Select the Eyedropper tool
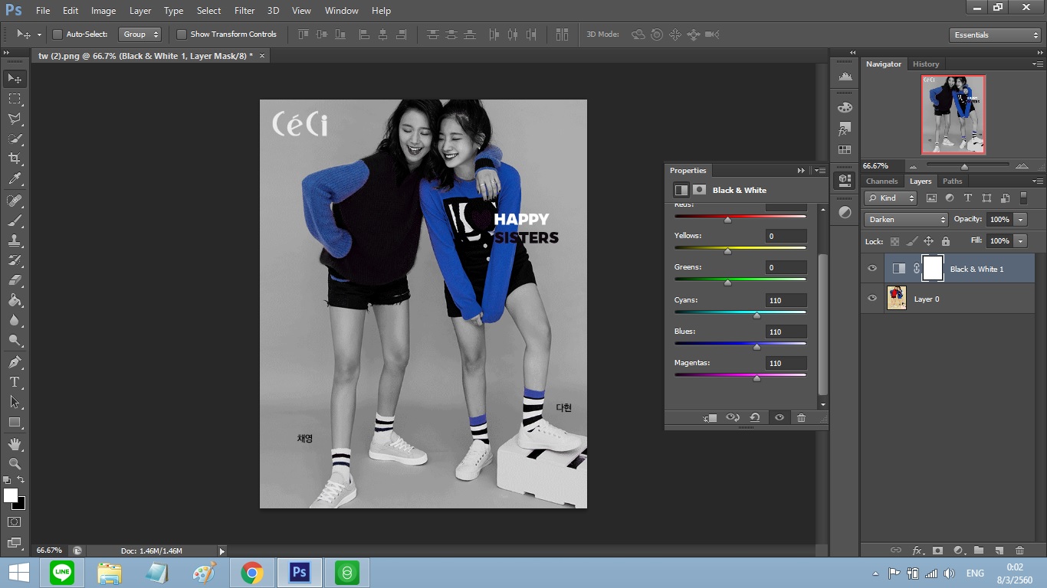The width and height of the screenshot is (1047, 588). click(14, 179)
